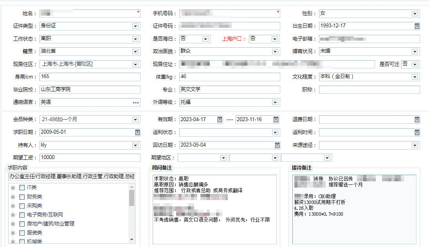This screenshot has width=429, height=247.
Task: Click the 身高/cm field showing 165
Action: [x=90, y=77]
